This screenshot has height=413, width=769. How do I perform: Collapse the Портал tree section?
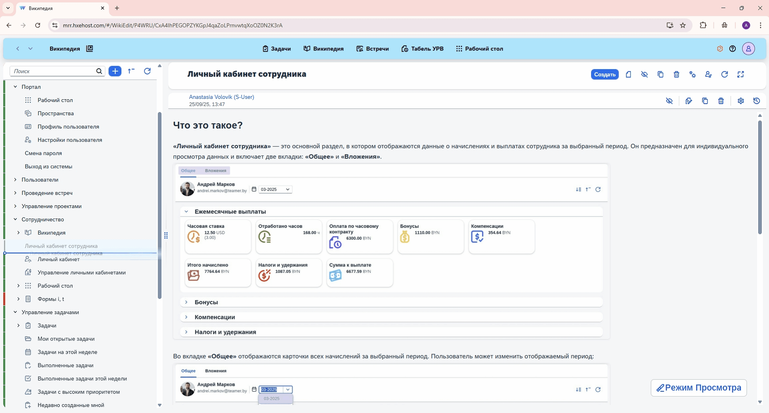coord(15,87)
